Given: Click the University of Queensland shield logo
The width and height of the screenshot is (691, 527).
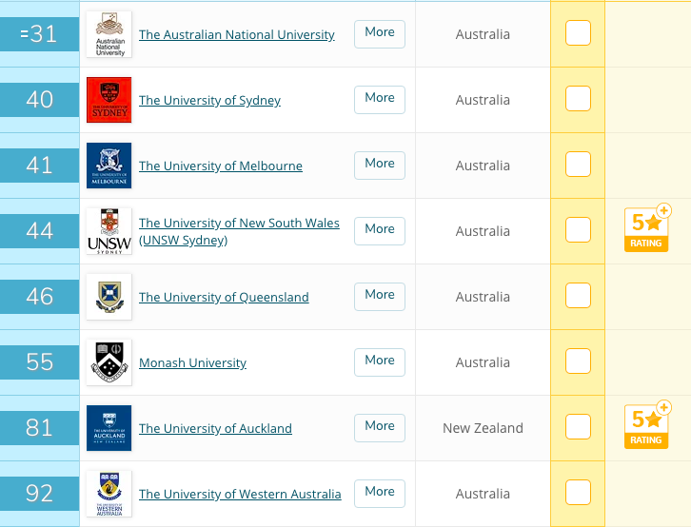Looking at the screenshot, I should 109,297.
